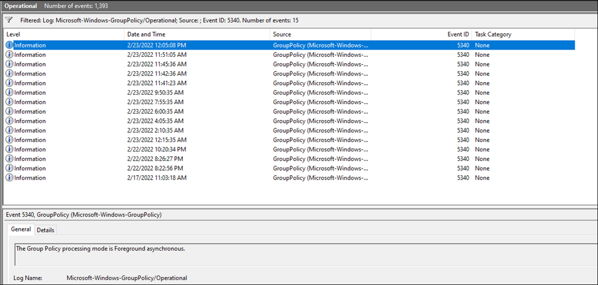Select date 2/23/2022 7:55:35 AM

[x=155, y=102]
